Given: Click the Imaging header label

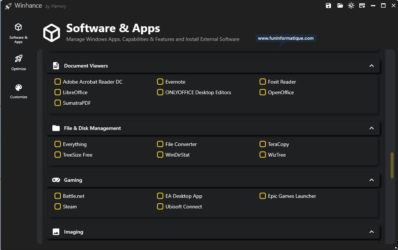Looking at the screenshot, I should 74,232.
